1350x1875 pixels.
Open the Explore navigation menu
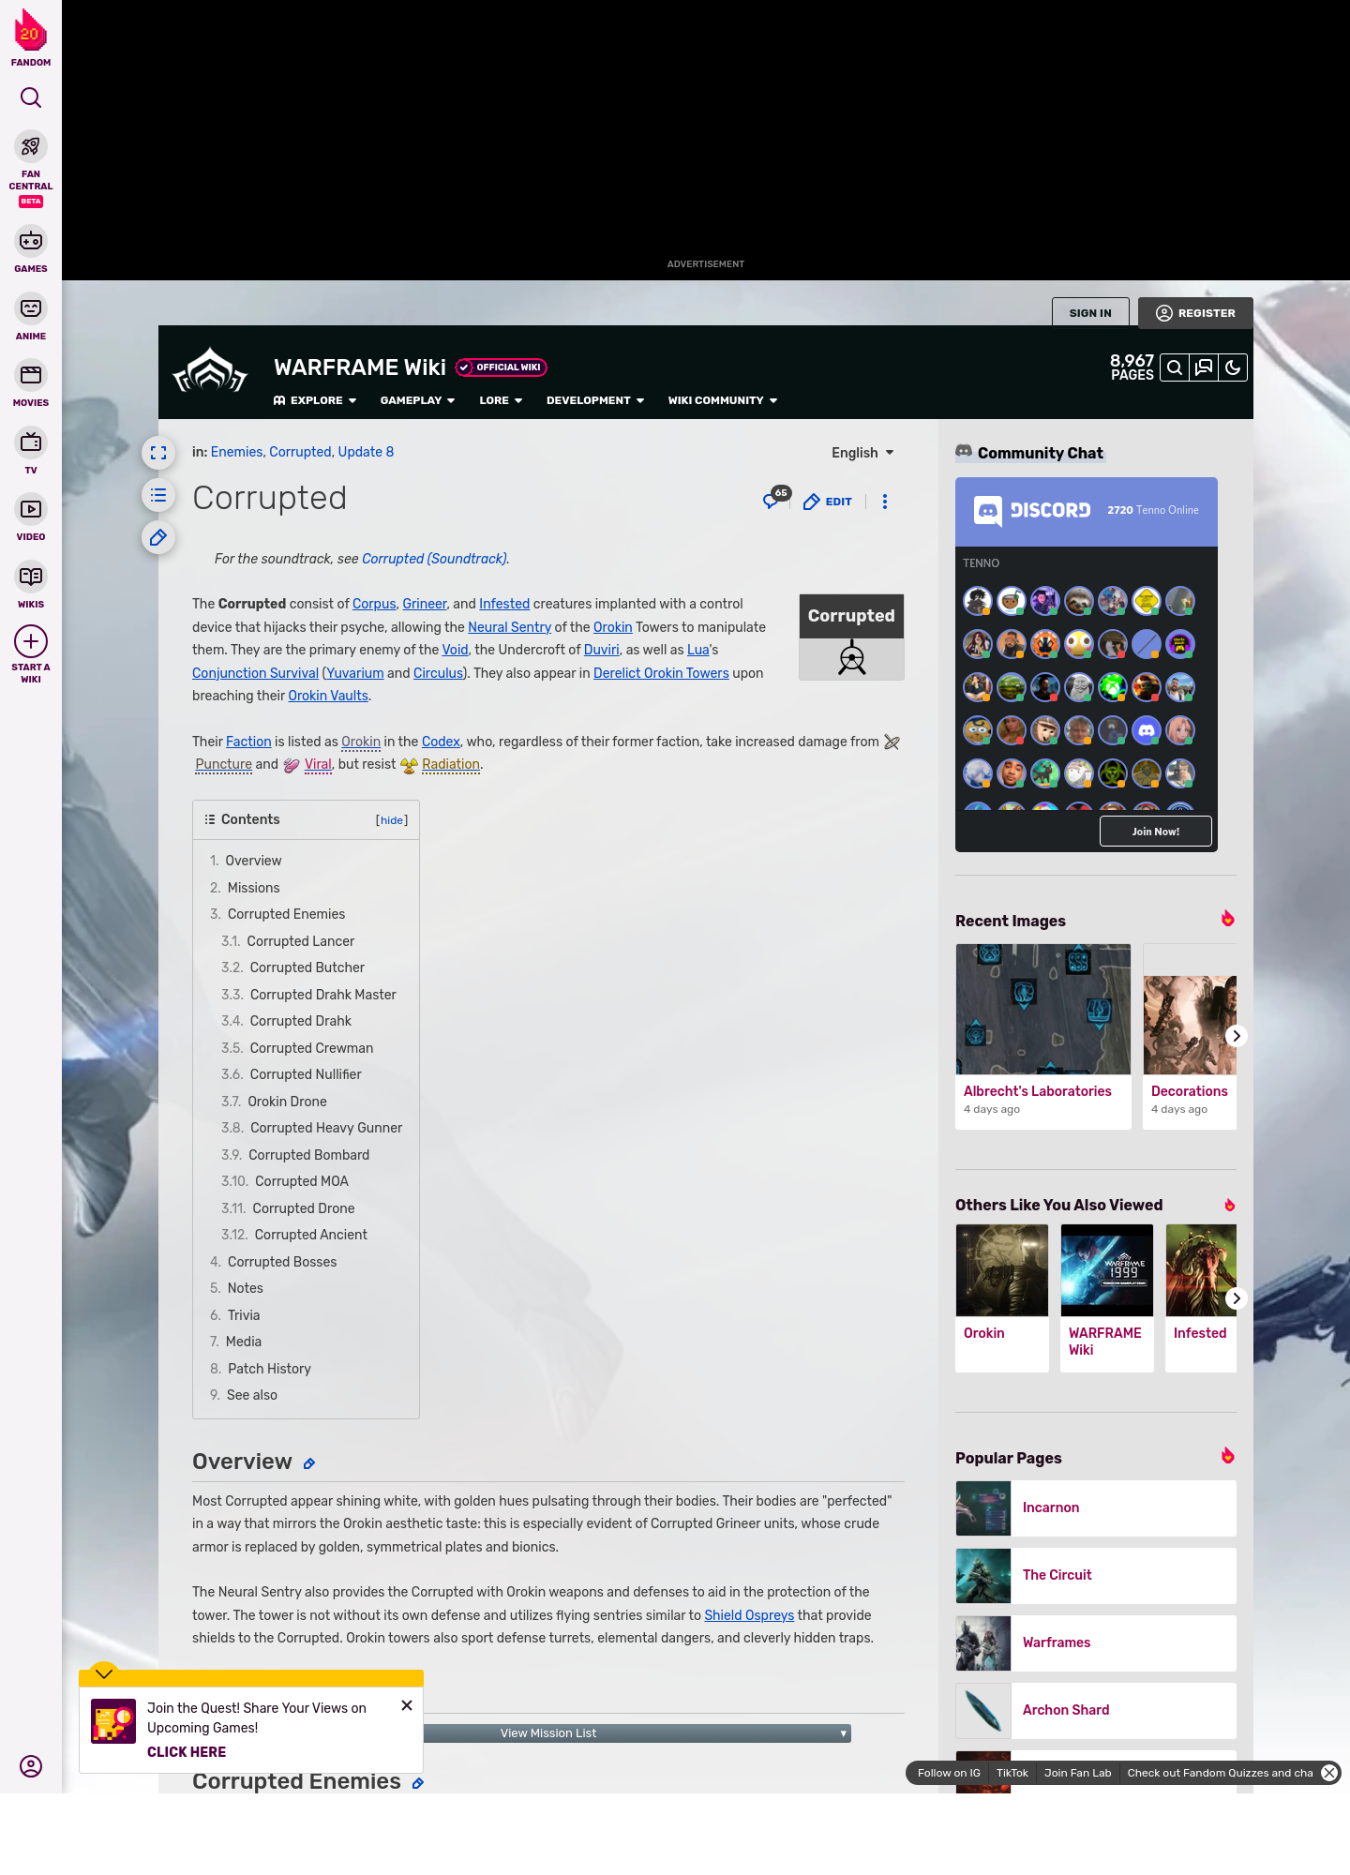(x=315, y=400)
